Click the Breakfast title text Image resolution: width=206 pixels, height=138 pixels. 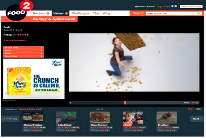(x=163, y=125)
